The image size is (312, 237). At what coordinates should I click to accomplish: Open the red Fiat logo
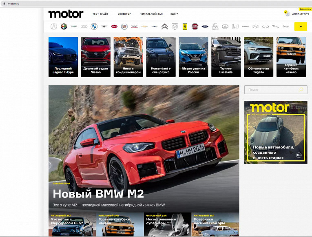(195, 26)
